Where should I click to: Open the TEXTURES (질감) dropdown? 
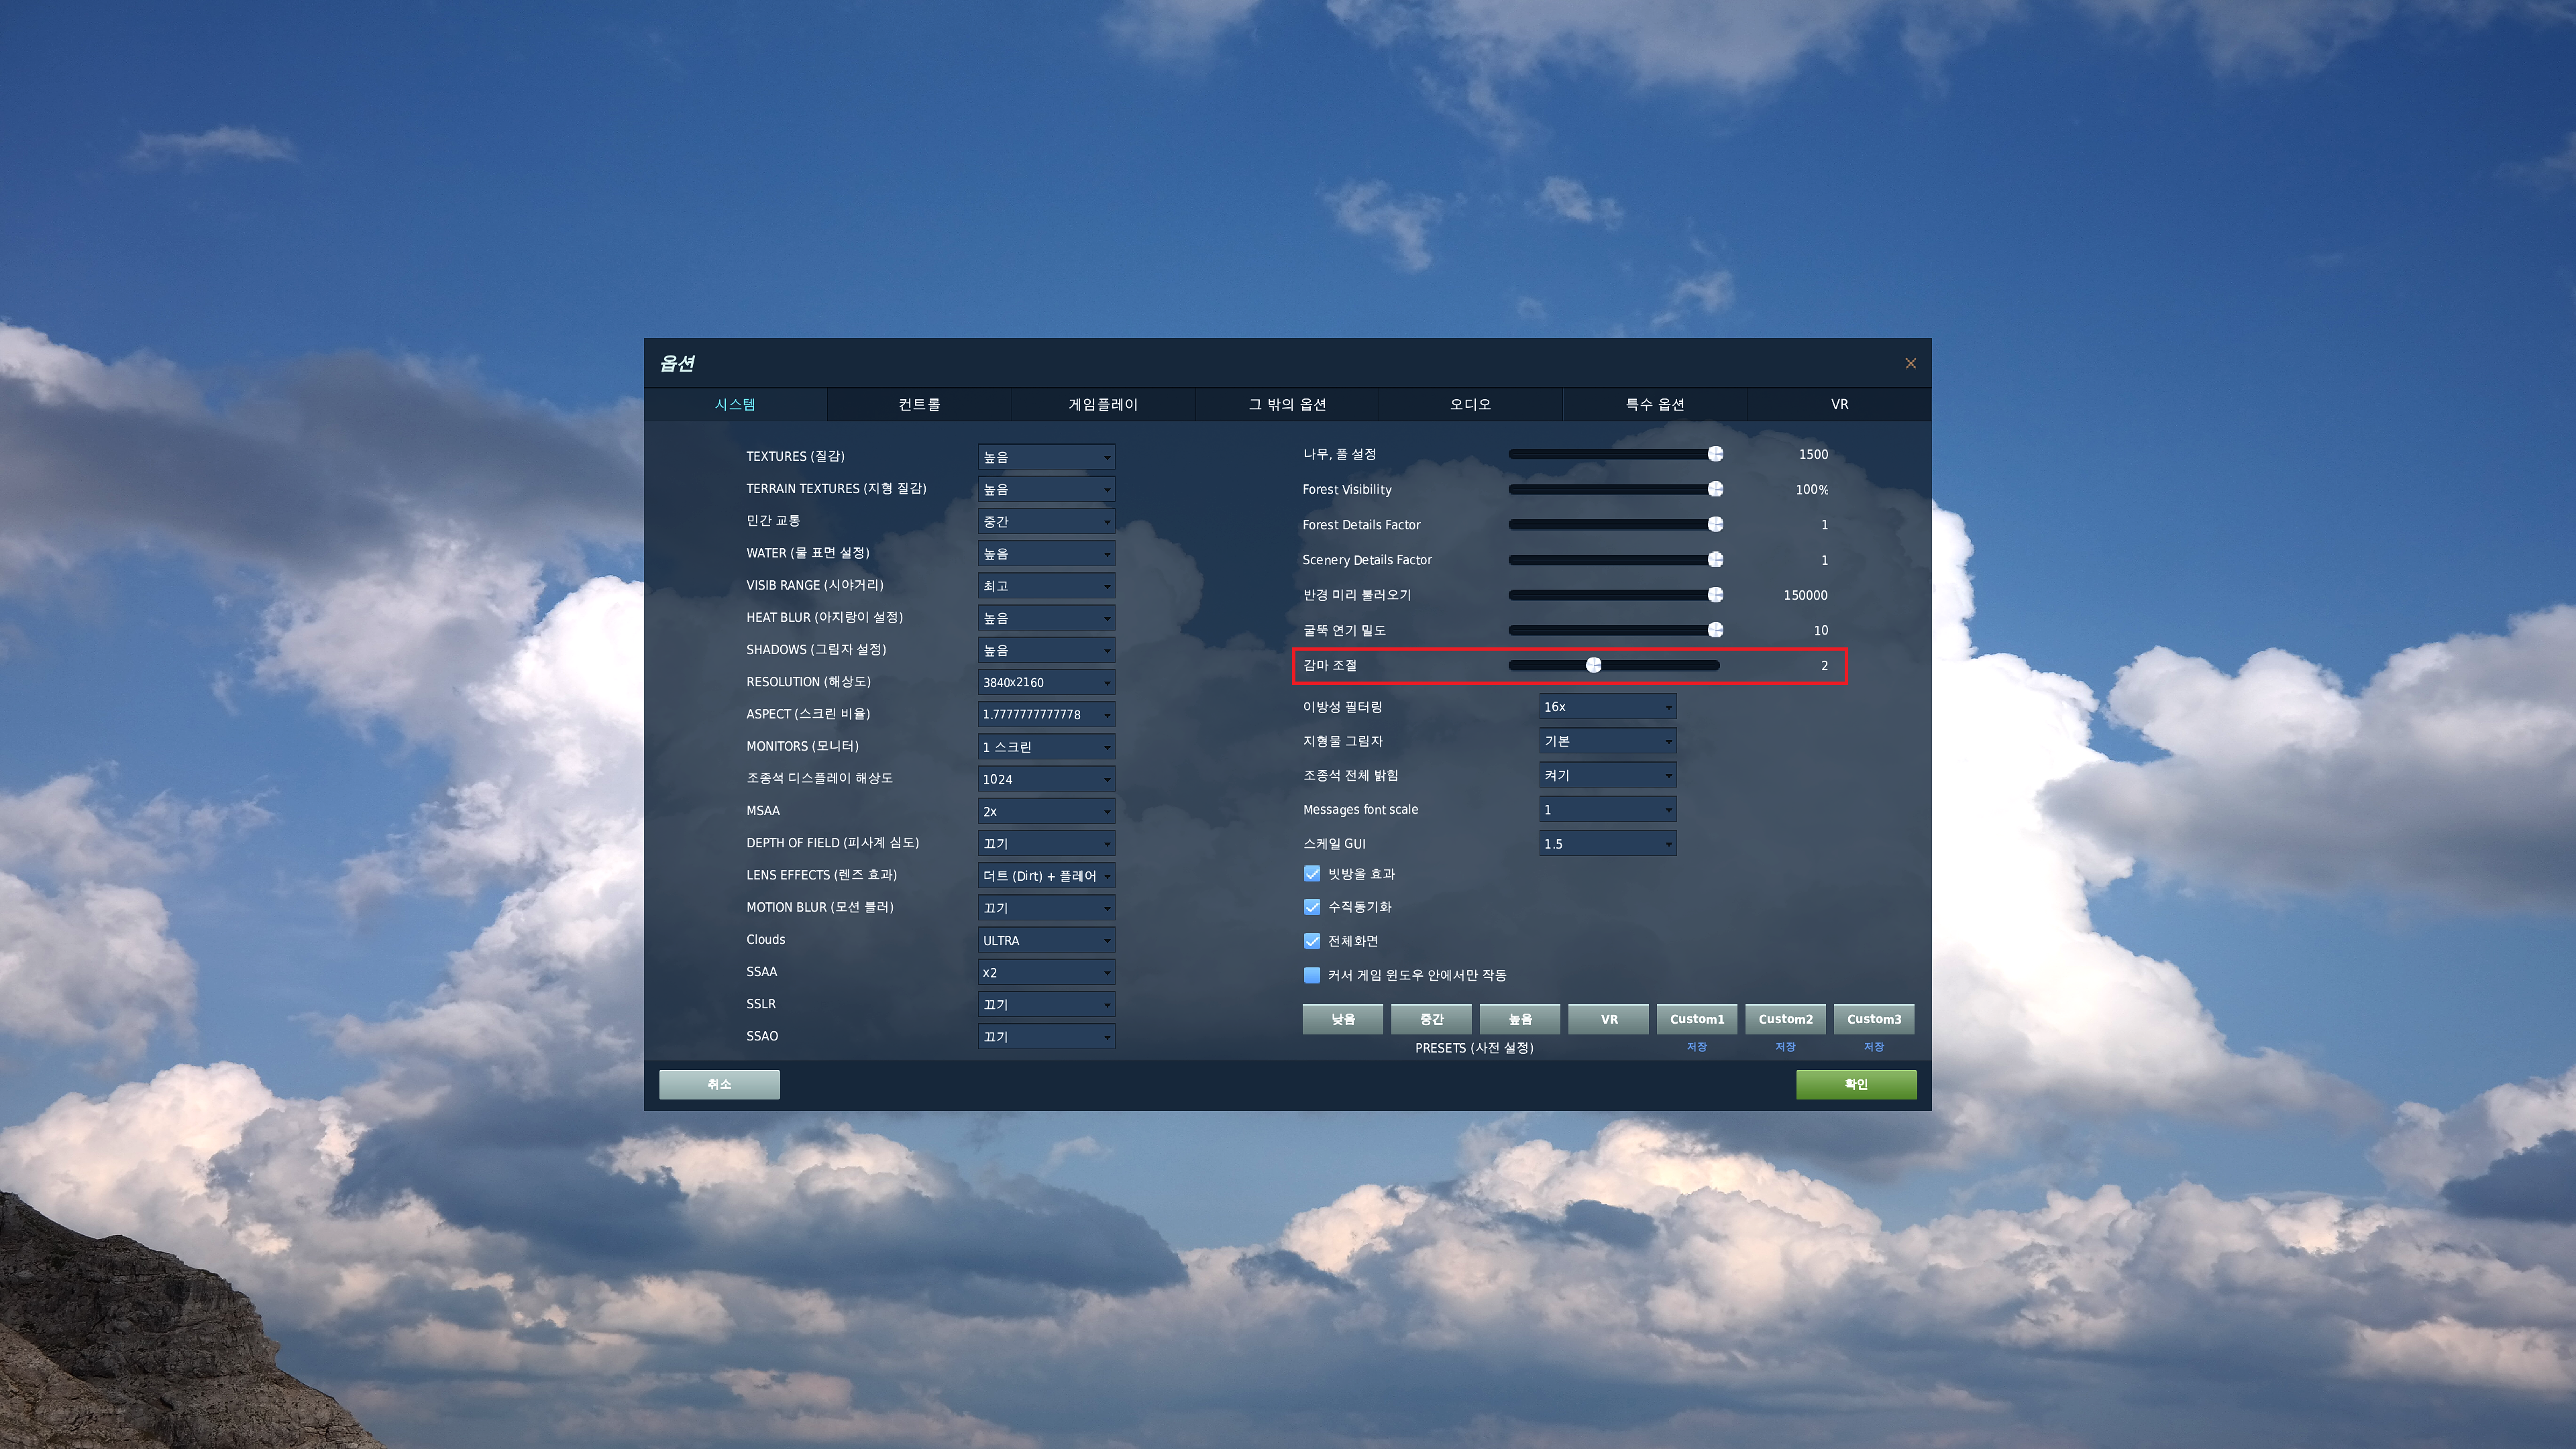(1046, 457)
